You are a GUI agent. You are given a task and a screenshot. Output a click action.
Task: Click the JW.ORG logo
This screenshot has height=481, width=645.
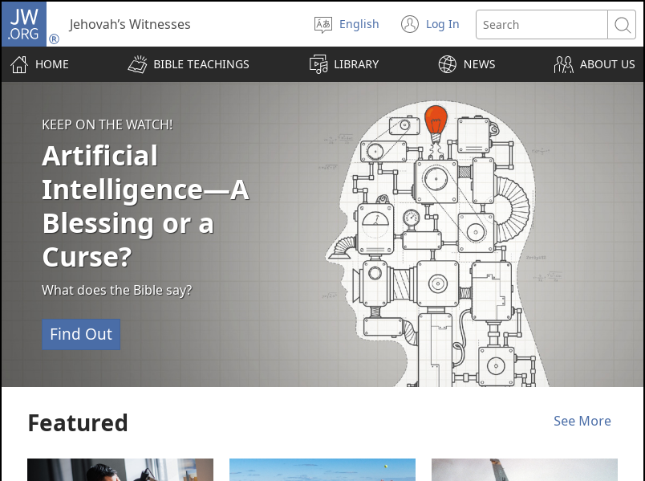tap(24, 23)
